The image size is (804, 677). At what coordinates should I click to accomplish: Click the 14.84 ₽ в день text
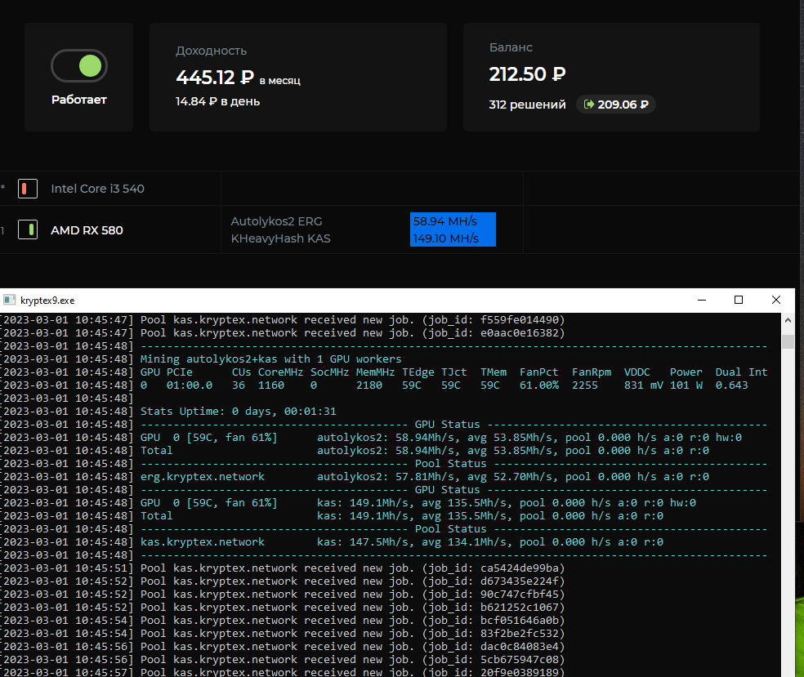click(x=217, y=101)
